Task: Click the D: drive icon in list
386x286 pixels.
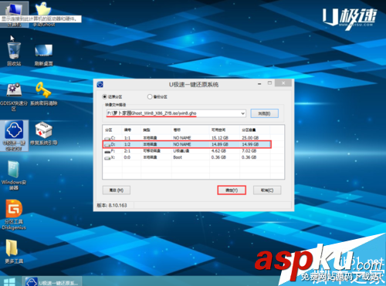Action: pyautogui.click(x=107, y=145)
